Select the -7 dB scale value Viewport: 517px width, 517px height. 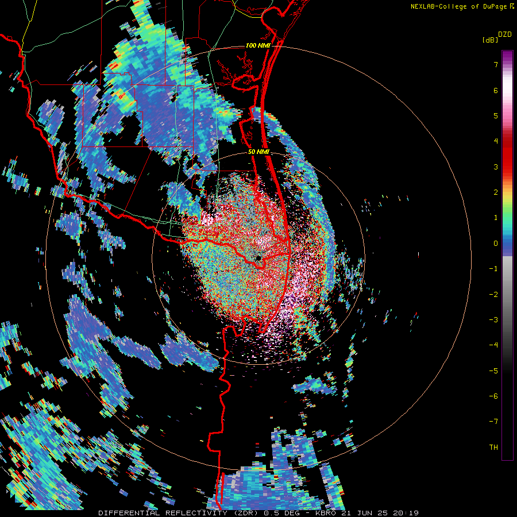[x=493, y=422]
